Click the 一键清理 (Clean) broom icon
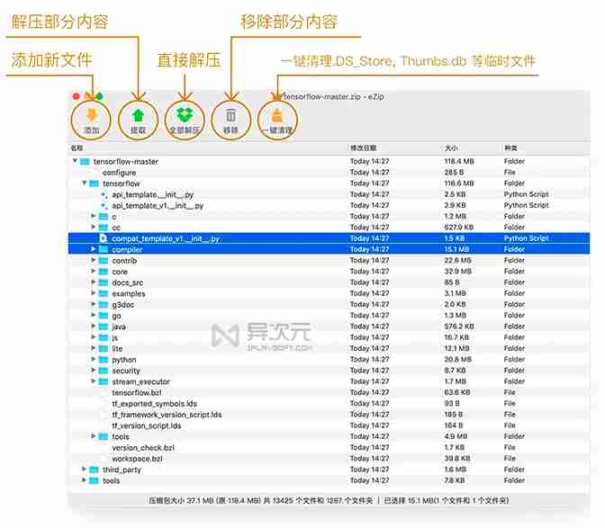This screenshot has width=605, height=528. [x=277, y=115]
